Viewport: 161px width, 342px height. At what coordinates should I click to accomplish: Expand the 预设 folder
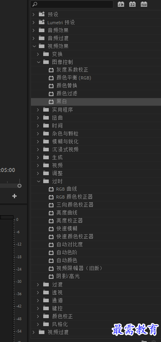(x=34, y=14)
